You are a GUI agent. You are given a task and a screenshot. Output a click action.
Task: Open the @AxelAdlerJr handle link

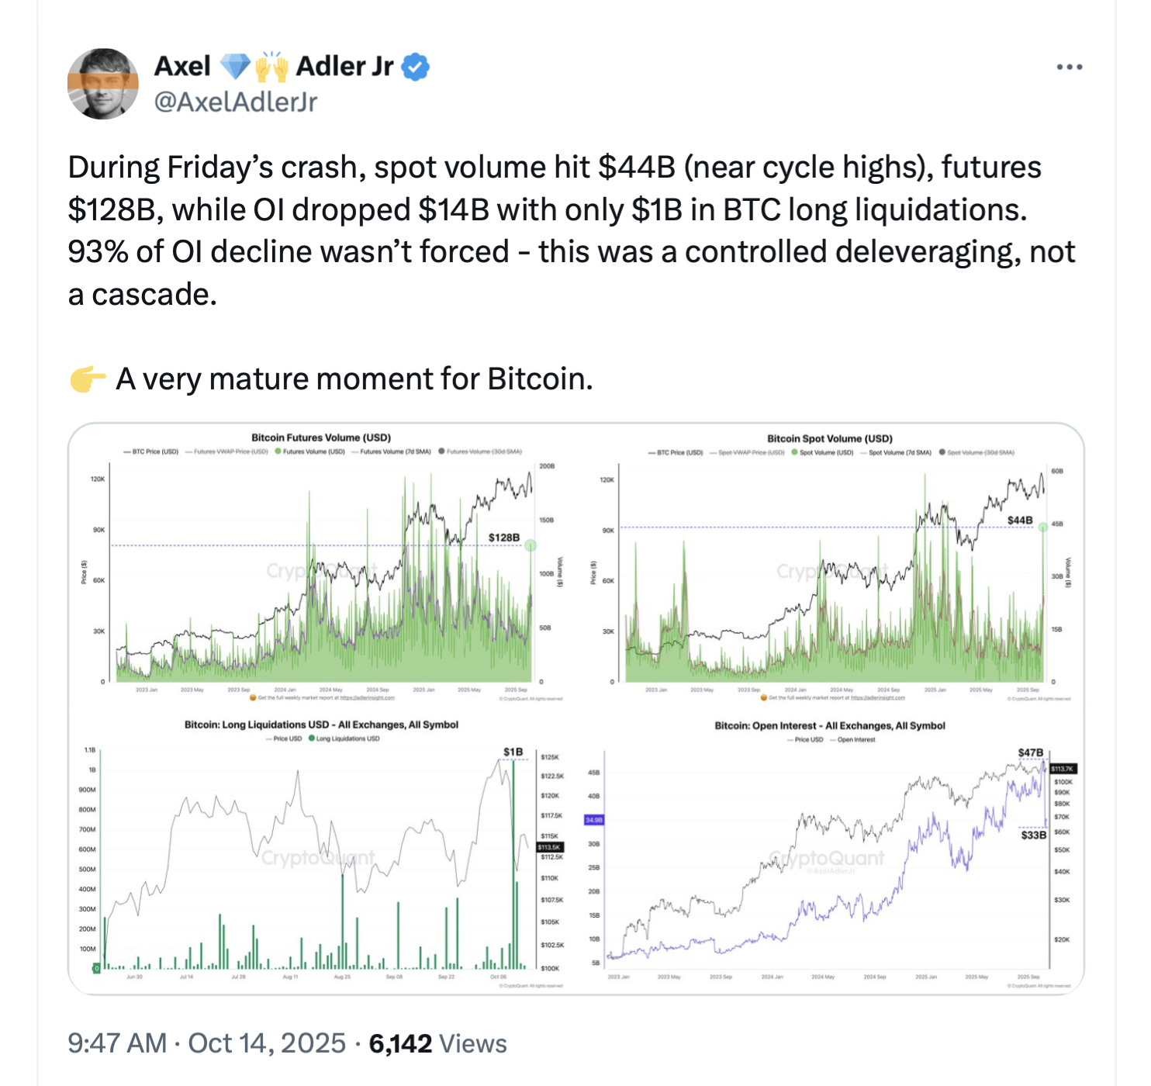[x=236, y=102]
